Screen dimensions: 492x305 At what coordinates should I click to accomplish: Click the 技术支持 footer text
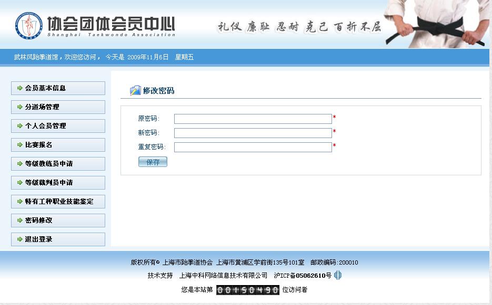click(160, 276)
